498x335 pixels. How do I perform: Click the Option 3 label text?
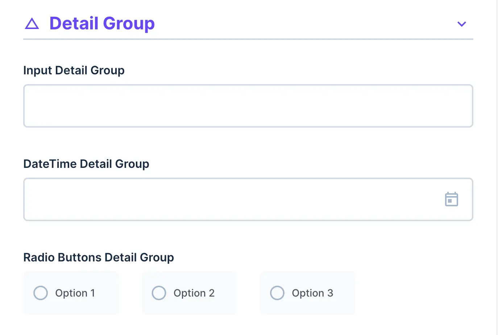312,293
